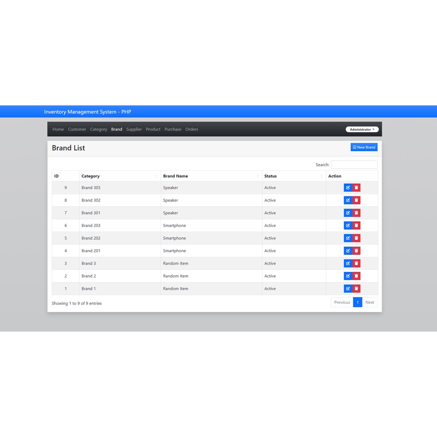Click the Next pagination button
Screen dimensions: 437x437
click(x=370, y=302)
